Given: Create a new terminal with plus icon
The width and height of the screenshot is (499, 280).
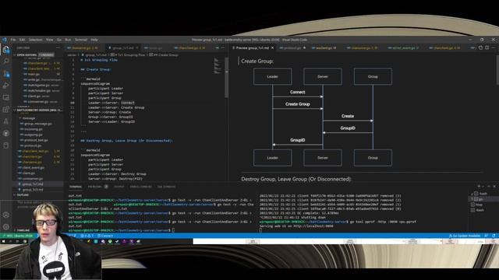Looking at the screenshot, I should click(x=479, y=187).
